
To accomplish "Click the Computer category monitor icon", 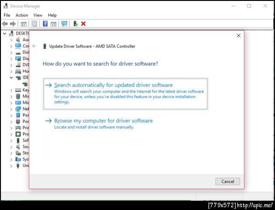I will 18,46.
